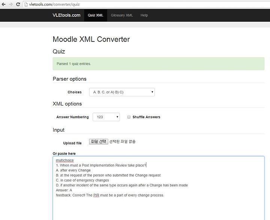270x220 pixels.
Task: Click the 'Parser options' heading
Action: (x=70, y=79)
